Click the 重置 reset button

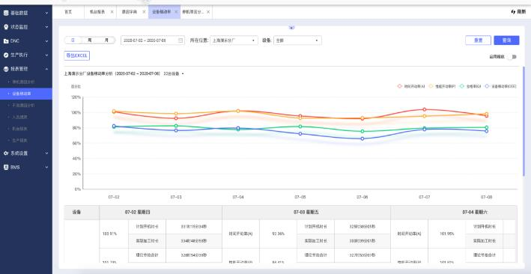[478, 40]
